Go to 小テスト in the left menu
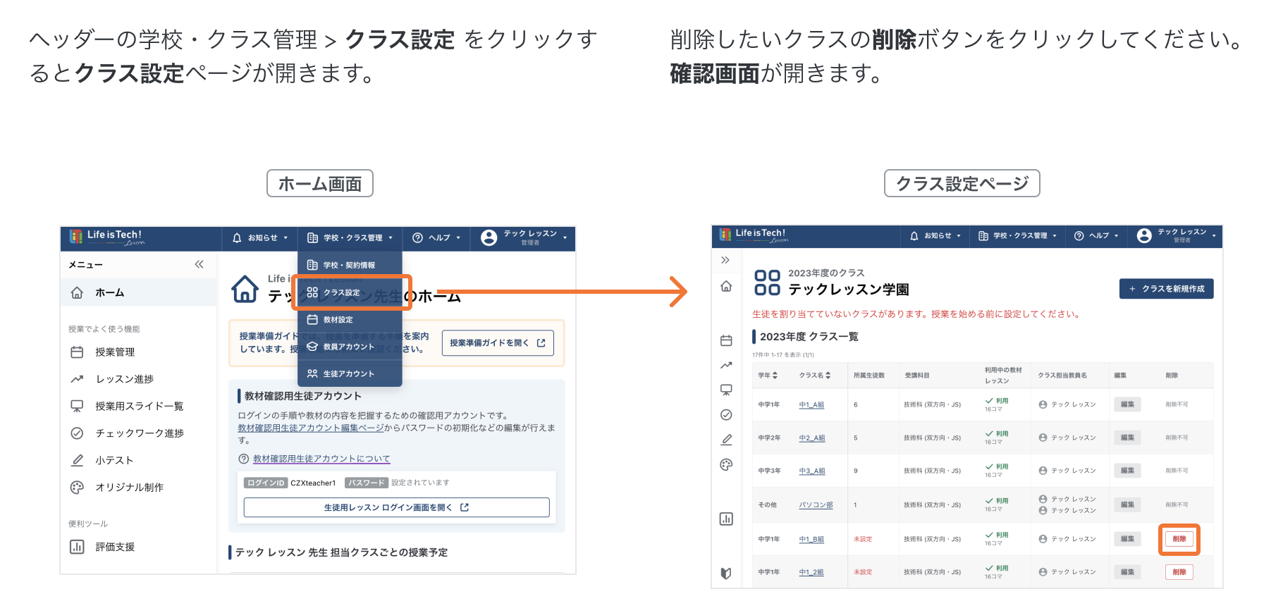This screenshot has height=589, width=1283. coord(114,460)
